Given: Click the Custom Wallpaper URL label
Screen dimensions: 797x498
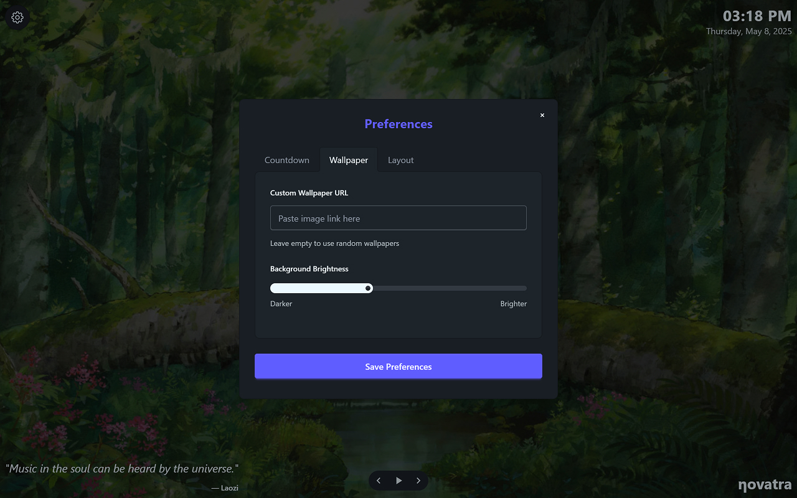Looking at the screenshot, I should pos(309,193).
